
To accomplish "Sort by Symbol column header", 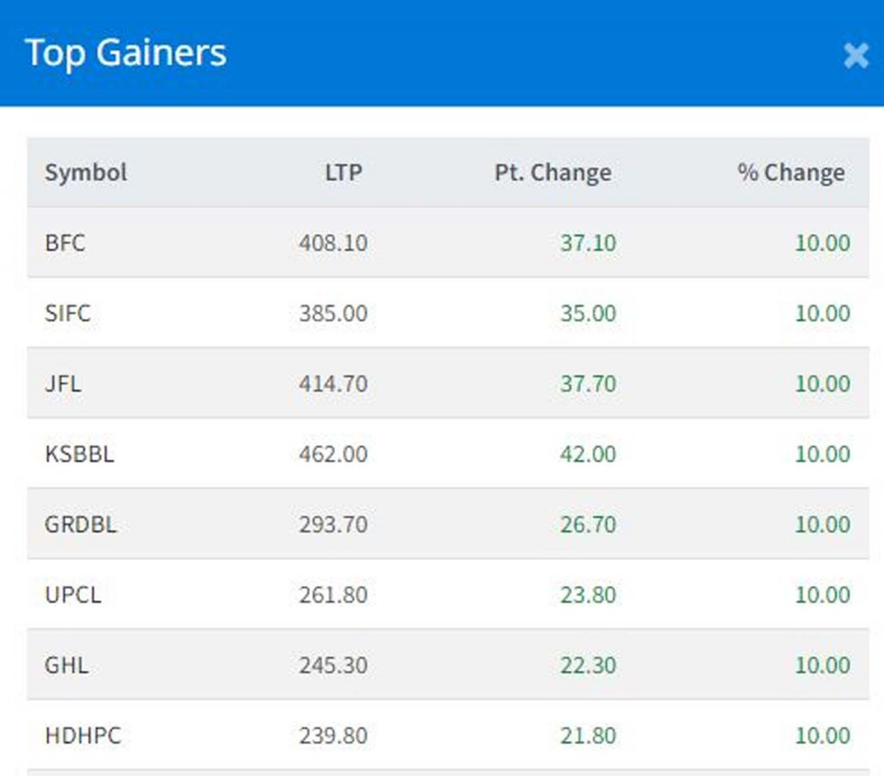I will (85, 172).
